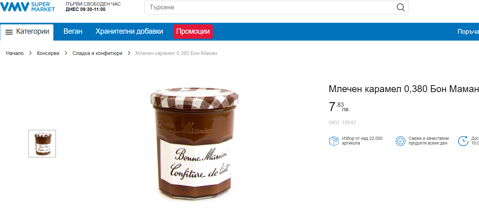Open the Веган menu item
Viewport: 479px width, 221px height.
click(73, 32)
